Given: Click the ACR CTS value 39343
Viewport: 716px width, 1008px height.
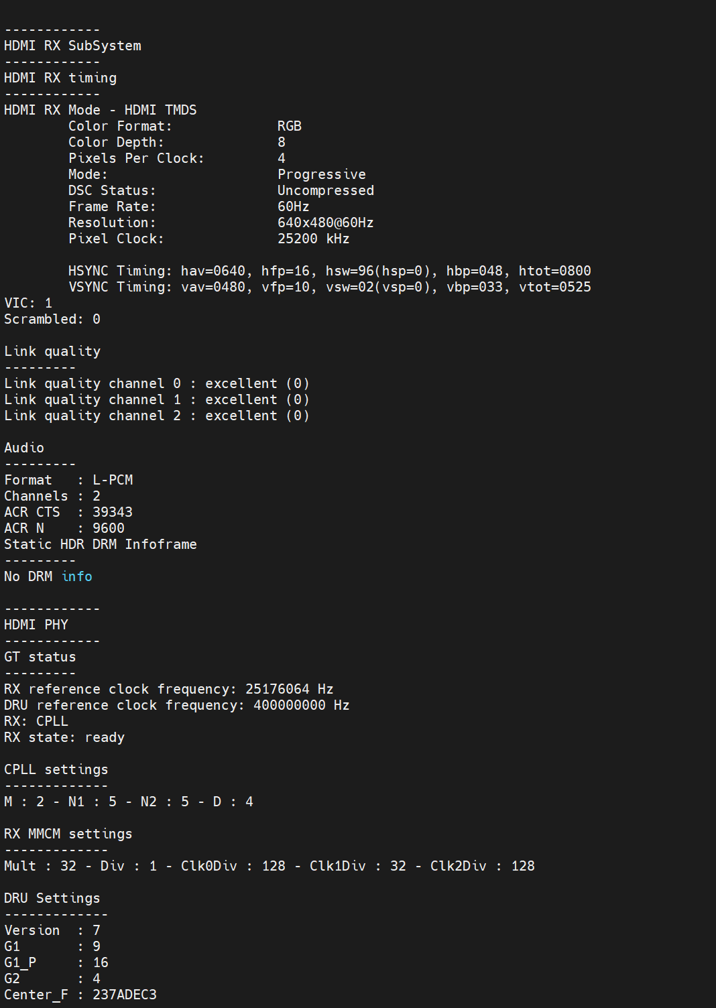Looking at the screenshot, I should (x=113, y=512).
